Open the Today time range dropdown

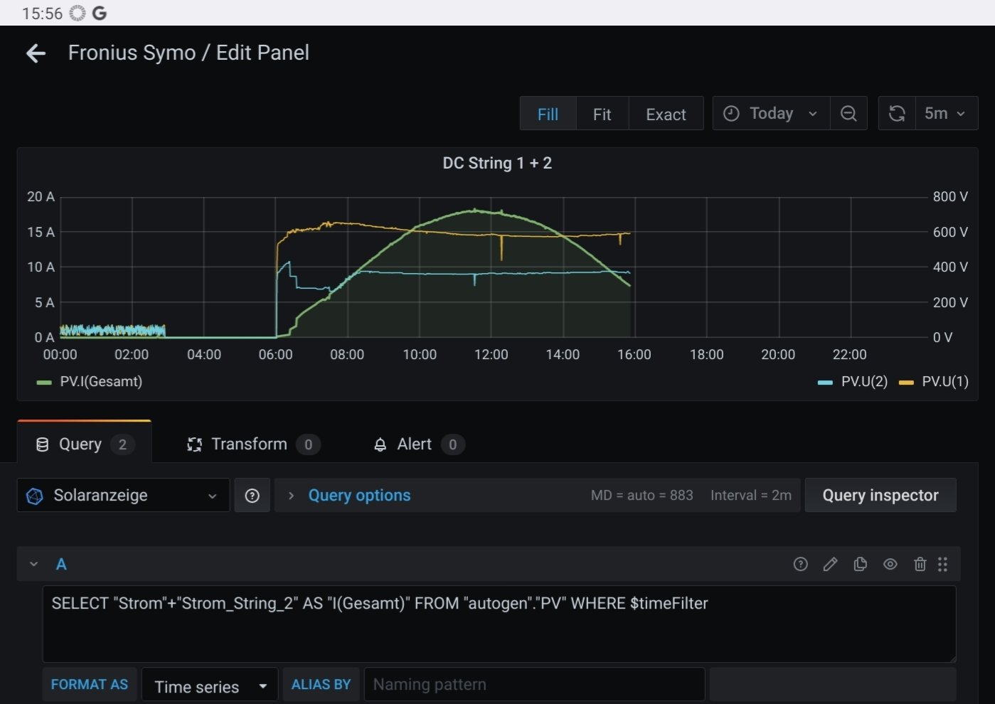pos(771,114)
